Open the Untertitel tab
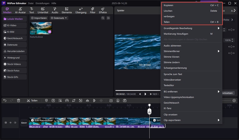 (x=43, y=11)
